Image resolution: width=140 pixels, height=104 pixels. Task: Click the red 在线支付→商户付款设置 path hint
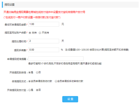[32, 17]
